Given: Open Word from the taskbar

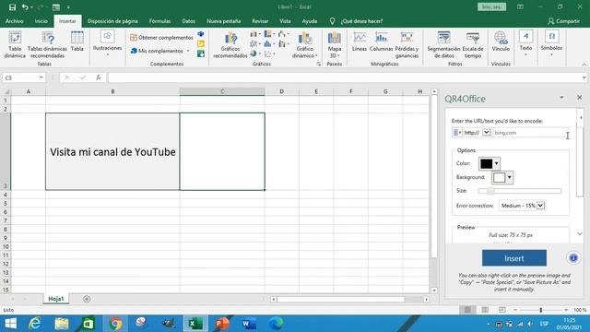Looking at the screenshot, I should coord(249,324).
